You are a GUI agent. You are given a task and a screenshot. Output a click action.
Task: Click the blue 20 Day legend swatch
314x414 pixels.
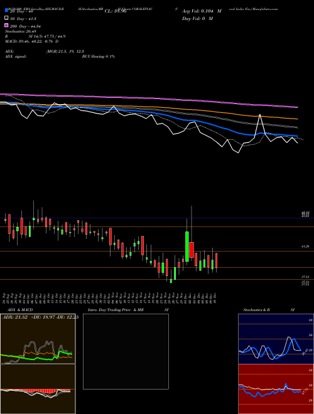pos(6,11)
